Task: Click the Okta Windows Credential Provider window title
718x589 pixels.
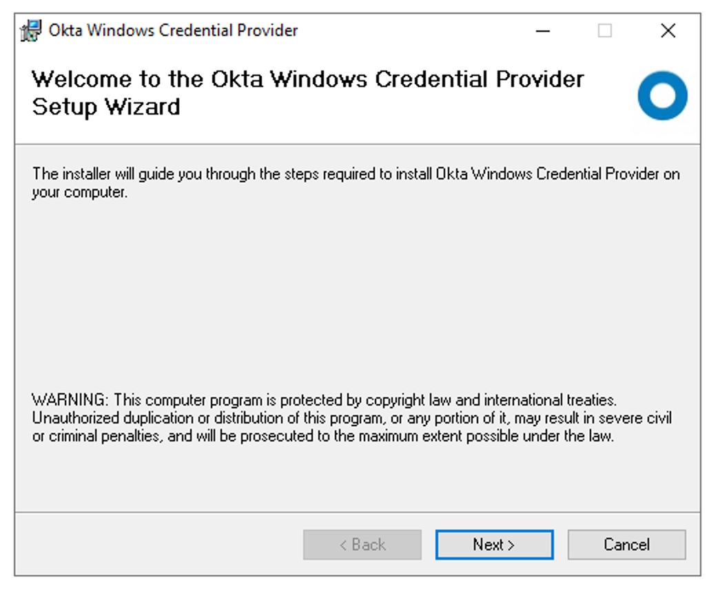Action: click(x=173, y=31)
